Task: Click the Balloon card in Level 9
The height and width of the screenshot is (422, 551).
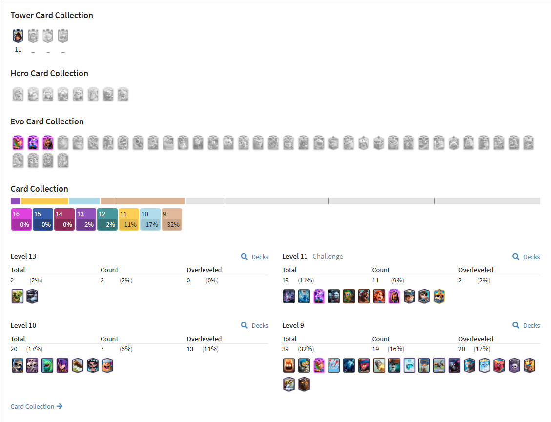Action: (424, 365)
